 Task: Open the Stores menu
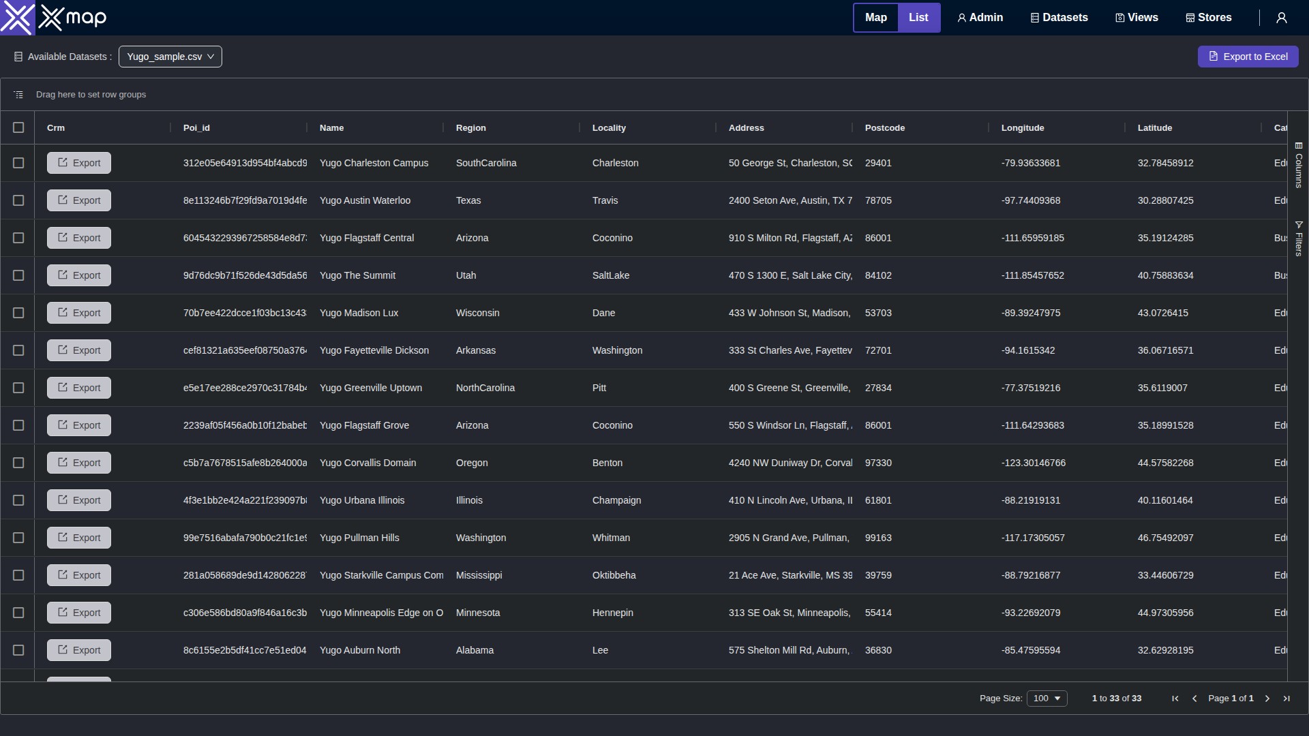1209,18
